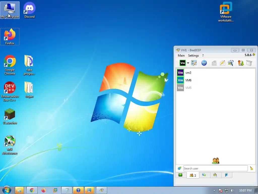258x194 pixels.
Task: Click the Show desktop strip at taskbar end
Action: (x=256, y=190)
